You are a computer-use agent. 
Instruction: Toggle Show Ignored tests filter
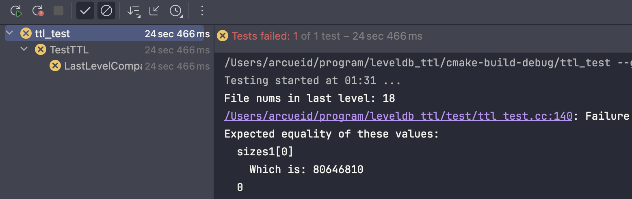tap(106, 11)
